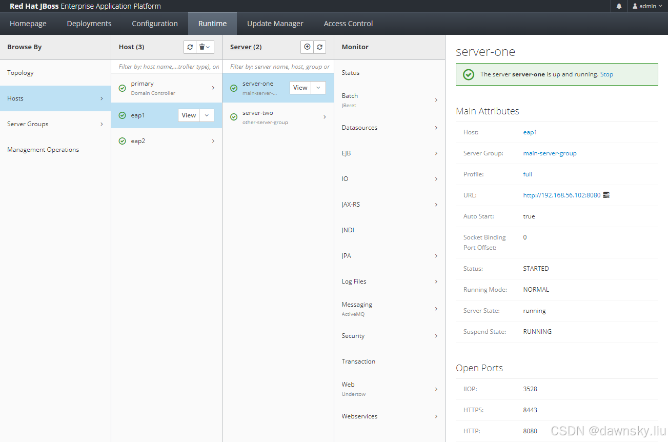The image size is (668, 442).
Task: Open Management Operations
Action: [x=55, y=150]
